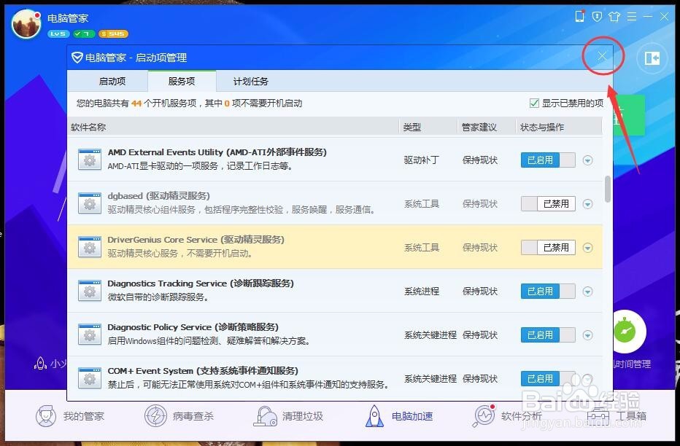The height and width of the screenshot is (446, 680).
Task: Expand options arrow for Diagnostic Policy Service
Action: (587, 334)
